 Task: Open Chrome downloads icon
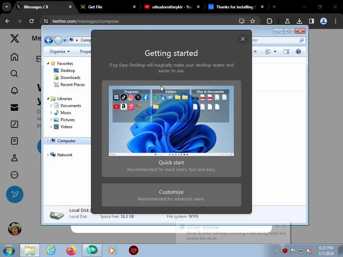pos(299,21)
